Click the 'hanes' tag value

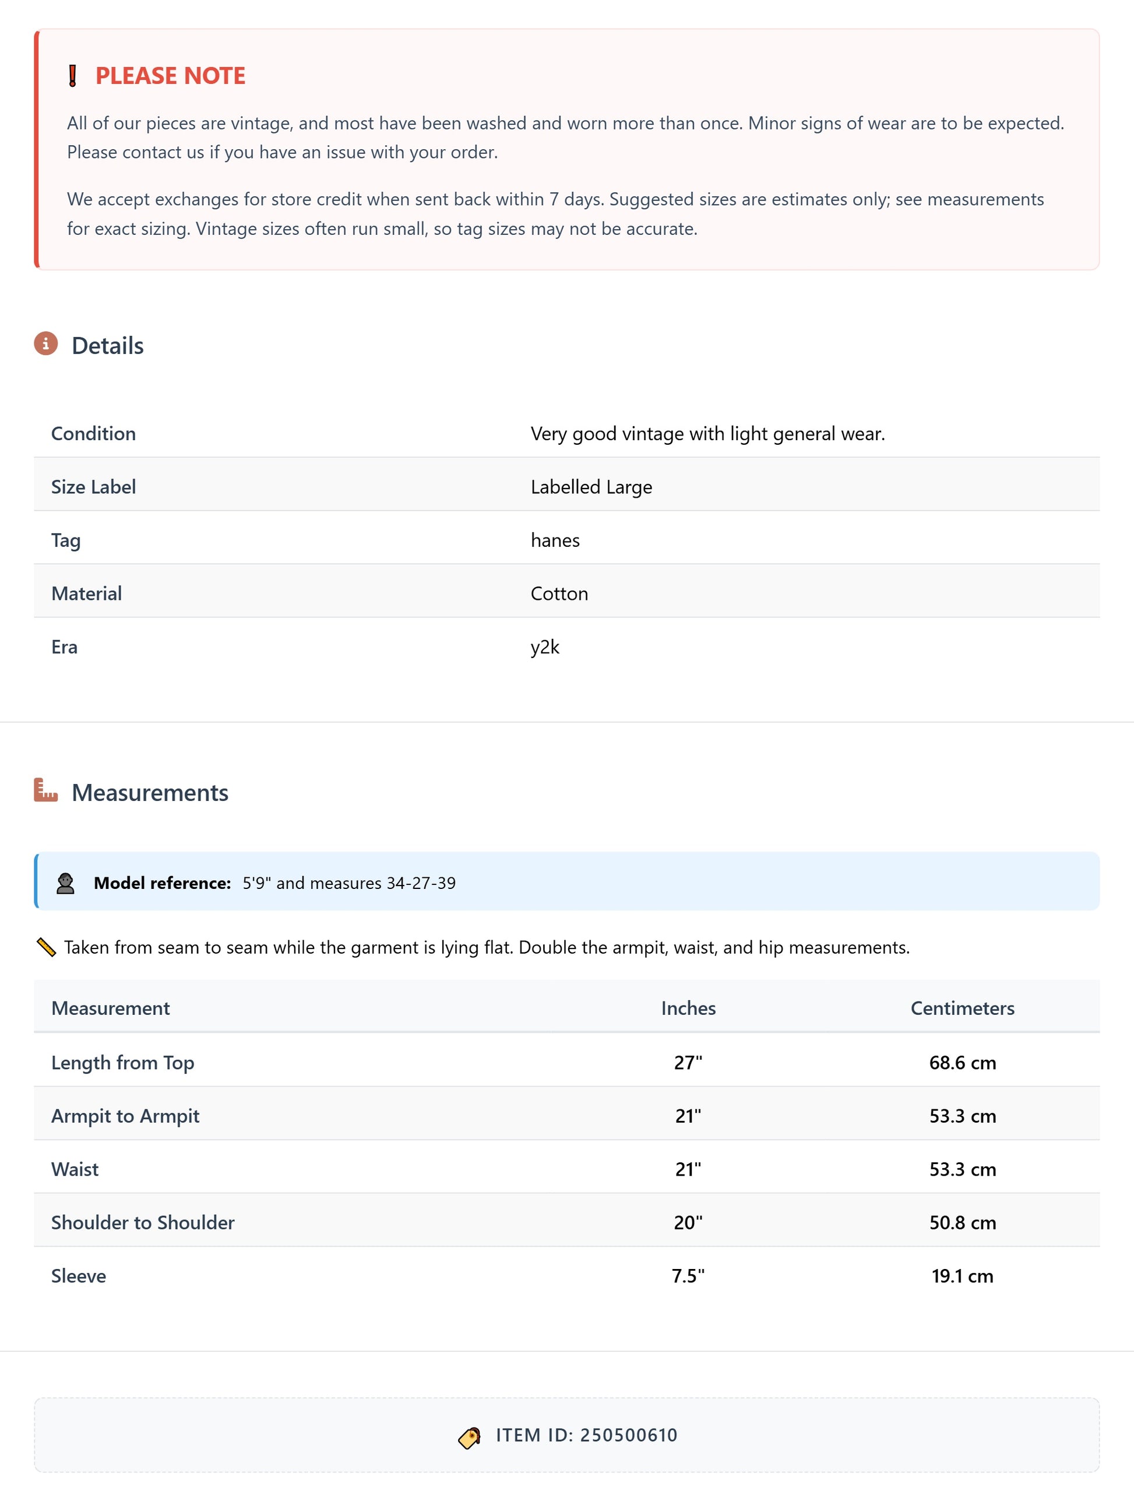coord(555,540)
